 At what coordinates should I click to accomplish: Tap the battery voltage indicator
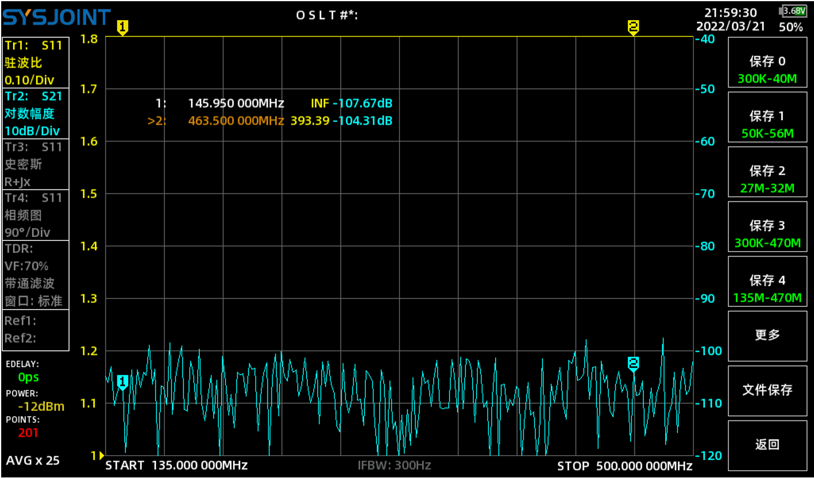793,11
